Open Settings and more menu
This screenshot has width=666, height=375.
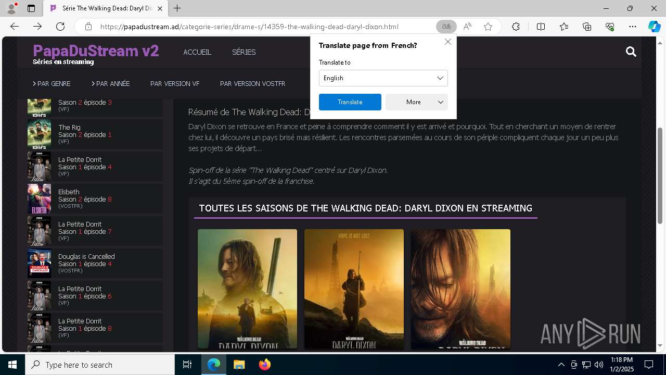tap(633, 27)
